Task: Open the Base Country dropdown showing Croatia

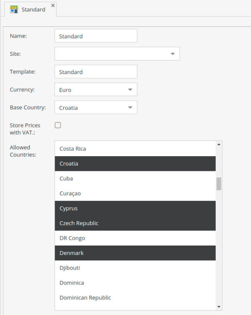Action: coord(96,108)
